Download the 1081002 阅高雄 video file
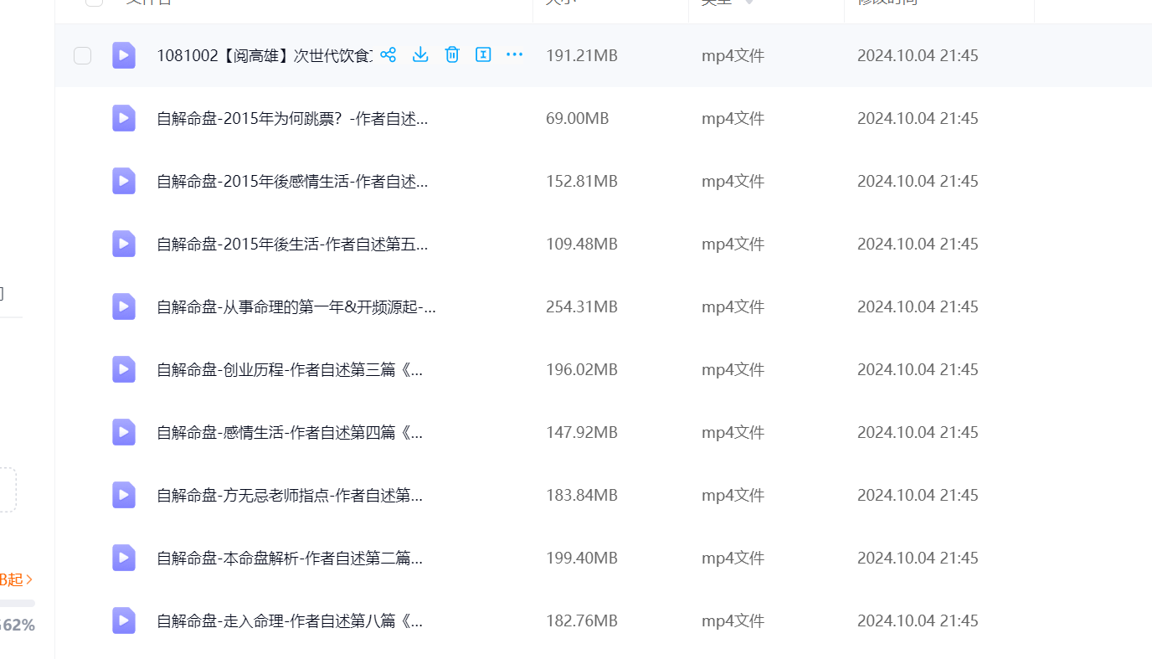 [420, 55]
